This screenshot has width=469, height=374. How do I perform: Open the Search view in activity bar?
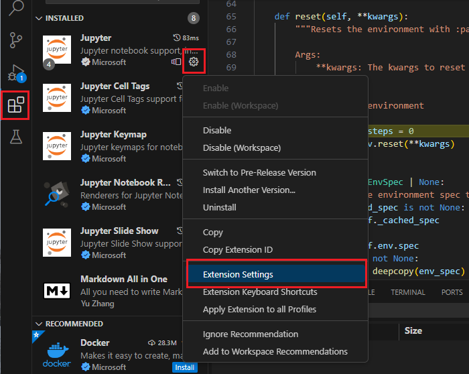[16, 8]
